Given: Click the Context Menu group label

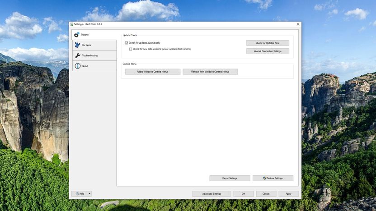Looking at the screenshot, I should [130, 64].
